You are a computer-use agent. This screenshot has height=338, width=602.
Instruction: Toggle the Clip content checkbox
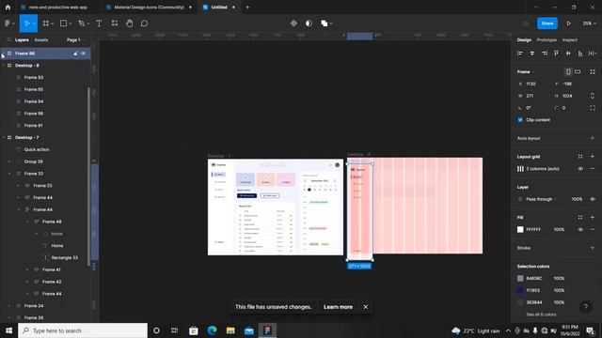pos(520,120)
